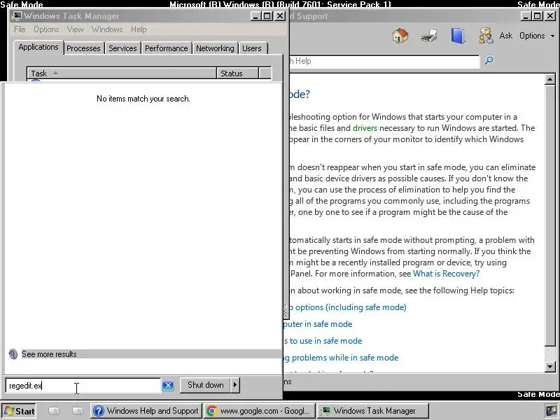This screenshot has width=560, height=420.
Task: Click the Windows Start button
Action: 20,411
